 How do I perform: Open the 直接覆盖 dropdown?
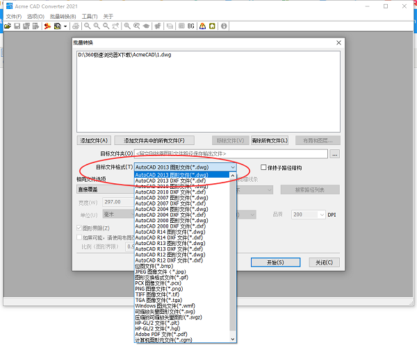(106, 190)
